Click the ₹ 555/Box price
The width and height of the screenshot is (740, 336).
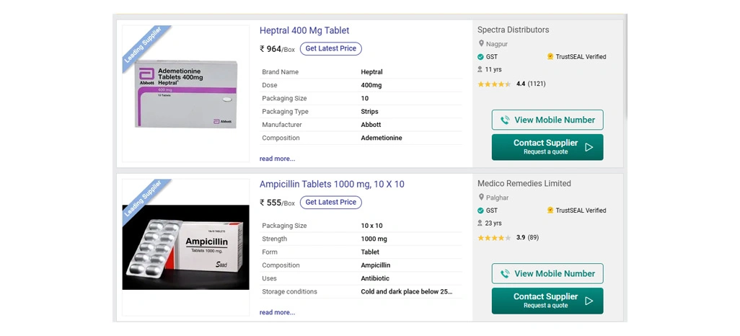277,203
